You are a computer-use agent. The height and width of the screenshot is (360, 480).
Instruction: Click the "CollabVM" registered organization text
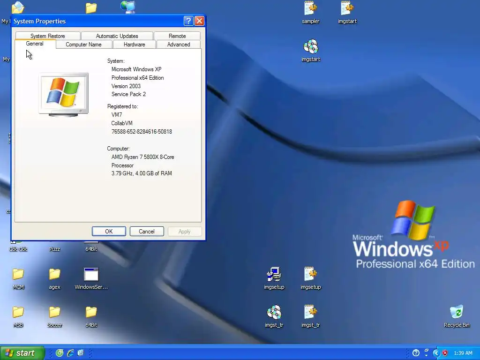pos(122,123)
